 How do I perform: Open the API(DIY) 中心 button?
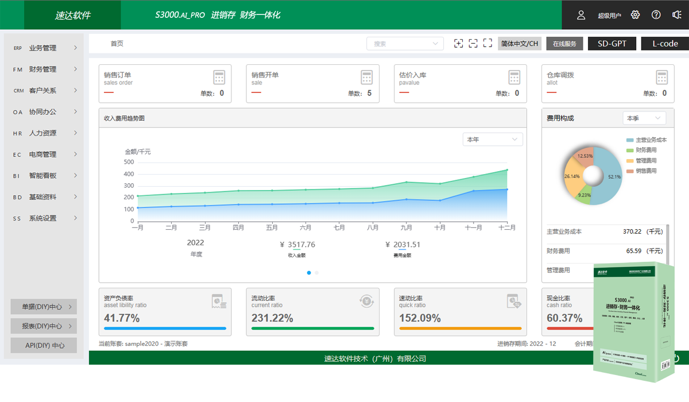tap(44, 346)
